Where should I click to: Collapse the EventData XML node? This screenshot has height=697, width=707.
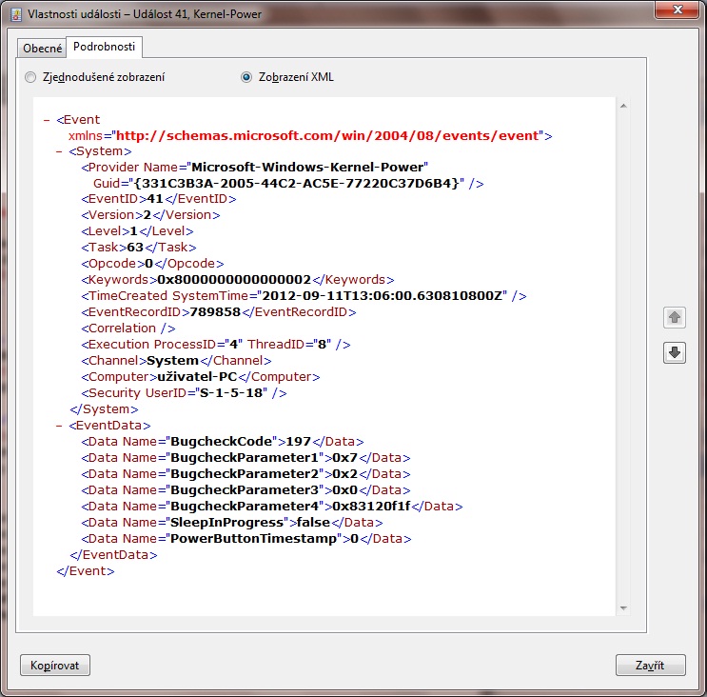pos(59,426)
